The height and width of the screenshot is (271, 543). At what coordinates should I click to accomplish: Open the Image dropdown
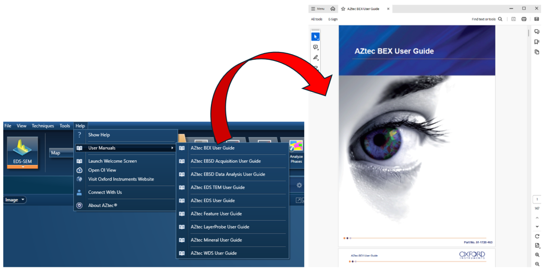pyautogui.click(x=15, y=200)
